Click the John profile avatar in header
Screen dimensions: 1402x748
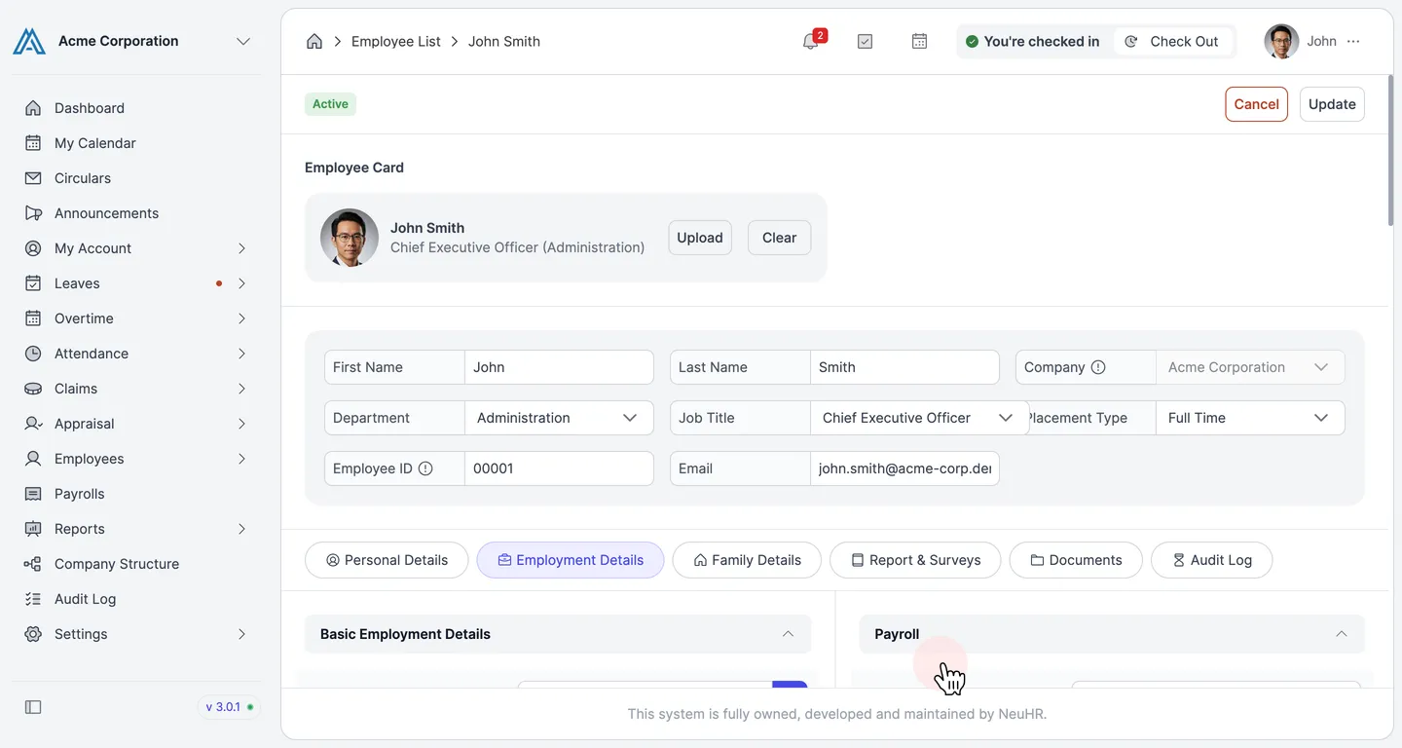(1281, 41)
